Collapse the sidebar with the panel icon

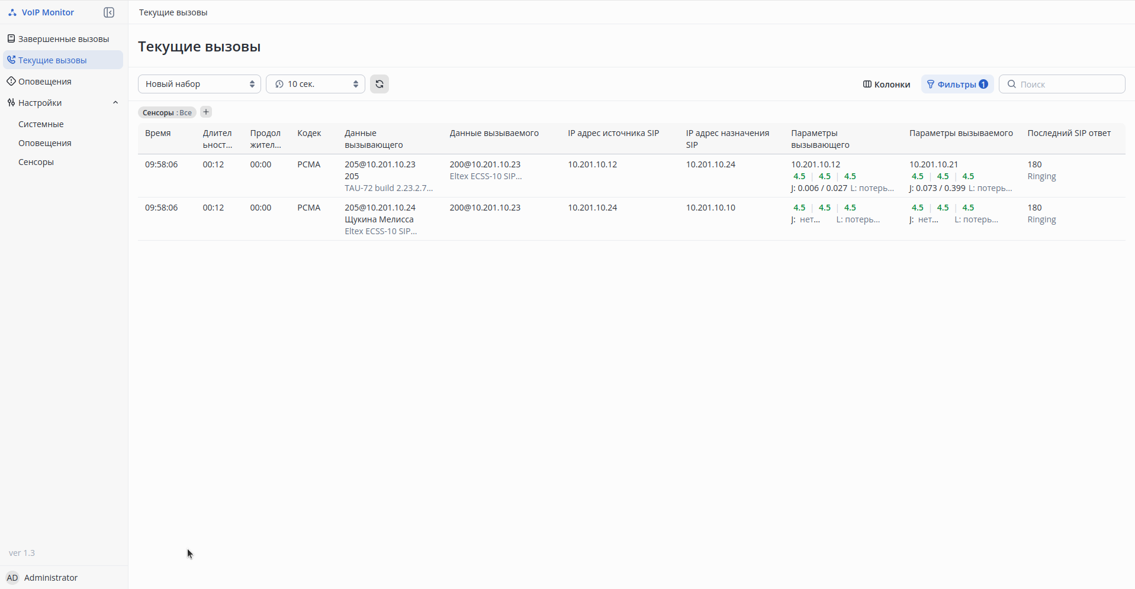click(109, 12)
